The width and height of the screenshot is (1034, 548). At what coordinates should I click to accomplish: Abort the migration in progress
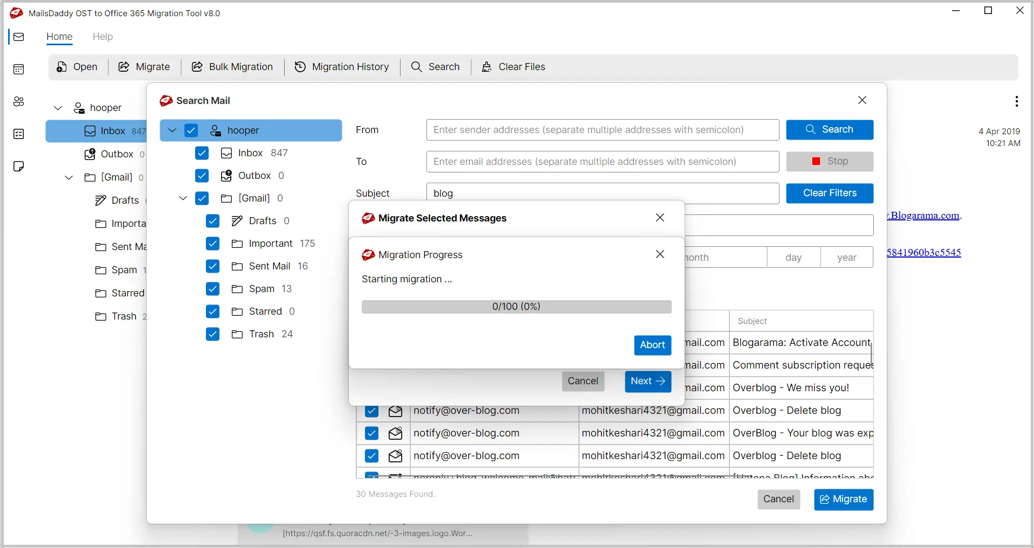[652, 345]
